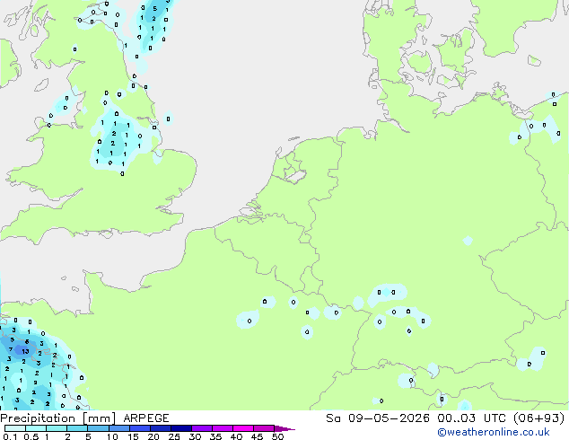569x440 pixels.
Task: Click the 40–45 mm magenta legend swatch
Action: click(x=243, y=428)
